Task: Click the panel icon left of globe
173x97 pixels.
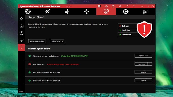Action: tap(100, 6)
